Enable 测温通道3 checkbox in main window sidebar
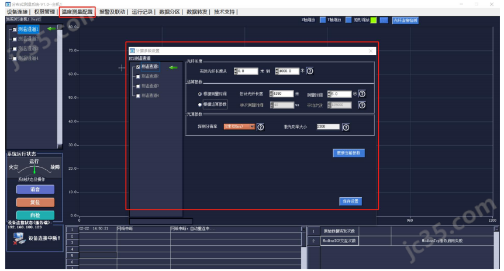 tap(15, 49)
